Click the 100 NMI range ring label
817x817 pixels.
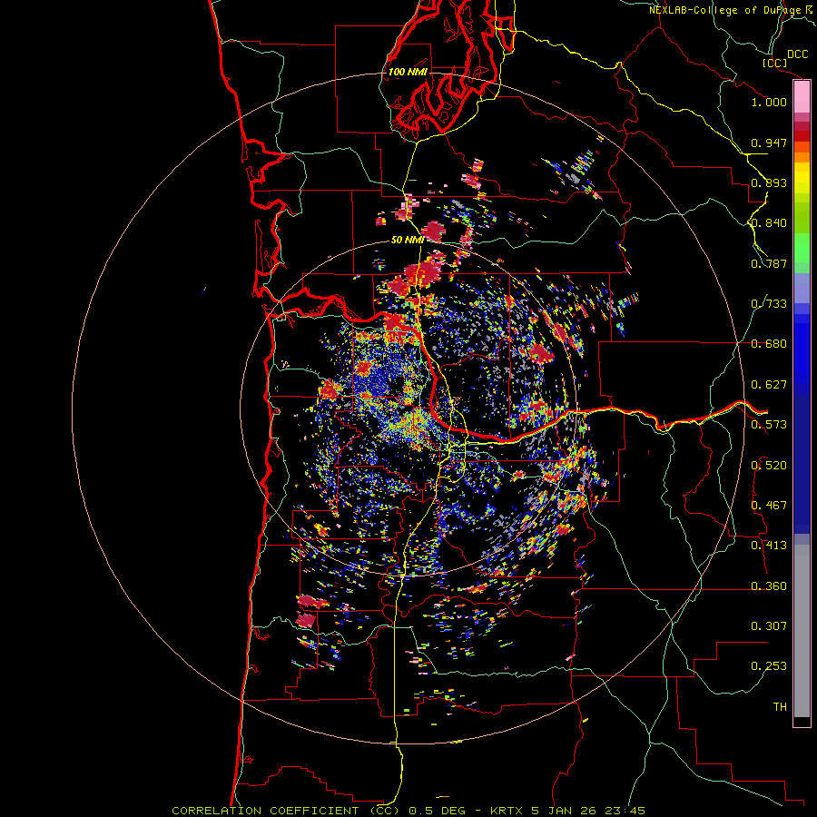click(408, 72)
